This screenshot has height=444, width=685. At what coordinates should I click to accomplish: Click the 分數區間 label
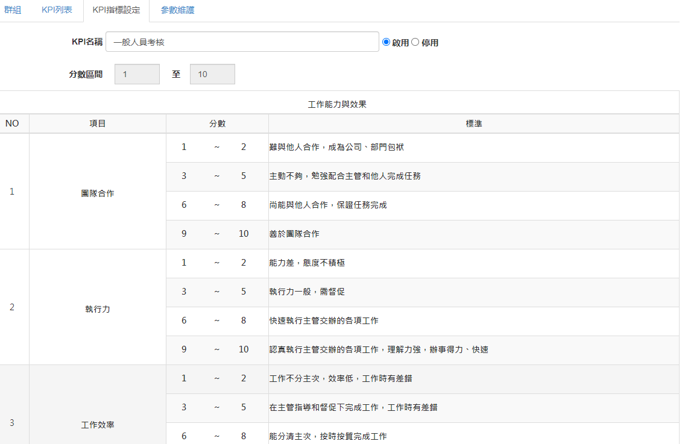click(x=86, y=74)
